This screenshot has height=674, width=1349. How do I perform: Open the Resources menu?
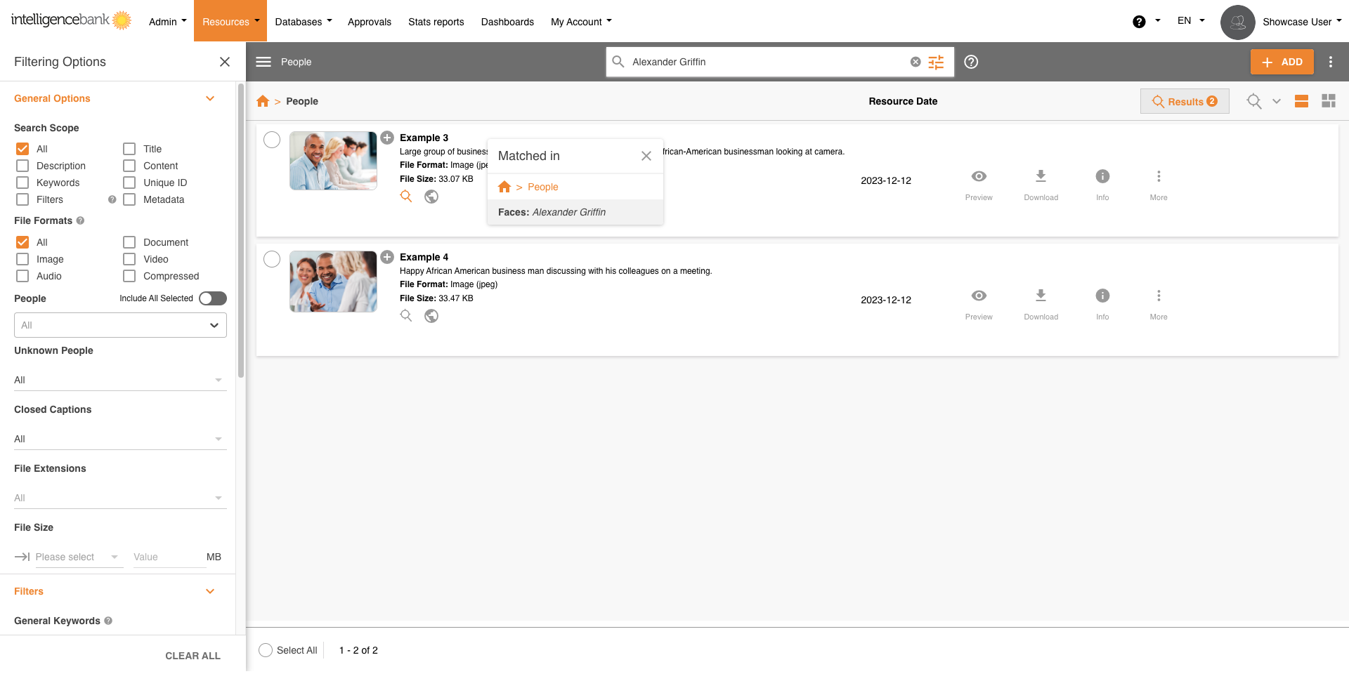click(x=230, y=21)
